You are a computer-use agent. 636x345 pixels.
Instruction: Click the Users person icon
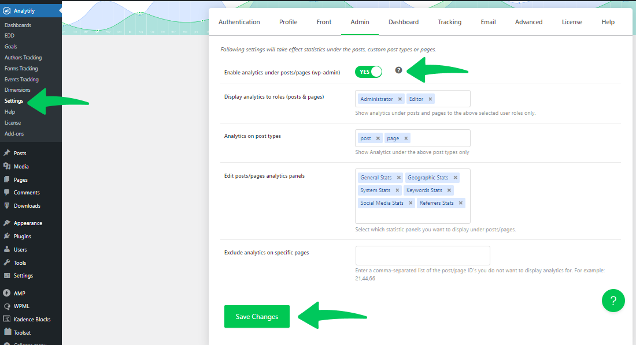click(6, 249)
